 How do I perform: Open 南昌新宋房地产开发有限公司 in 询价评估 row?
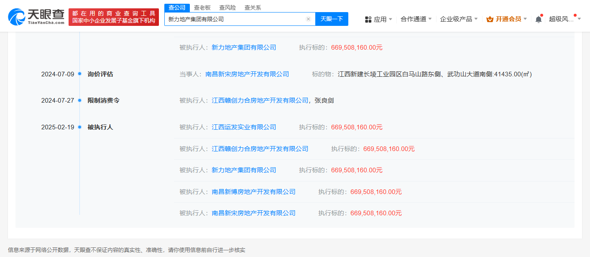[x=247, y=74]
